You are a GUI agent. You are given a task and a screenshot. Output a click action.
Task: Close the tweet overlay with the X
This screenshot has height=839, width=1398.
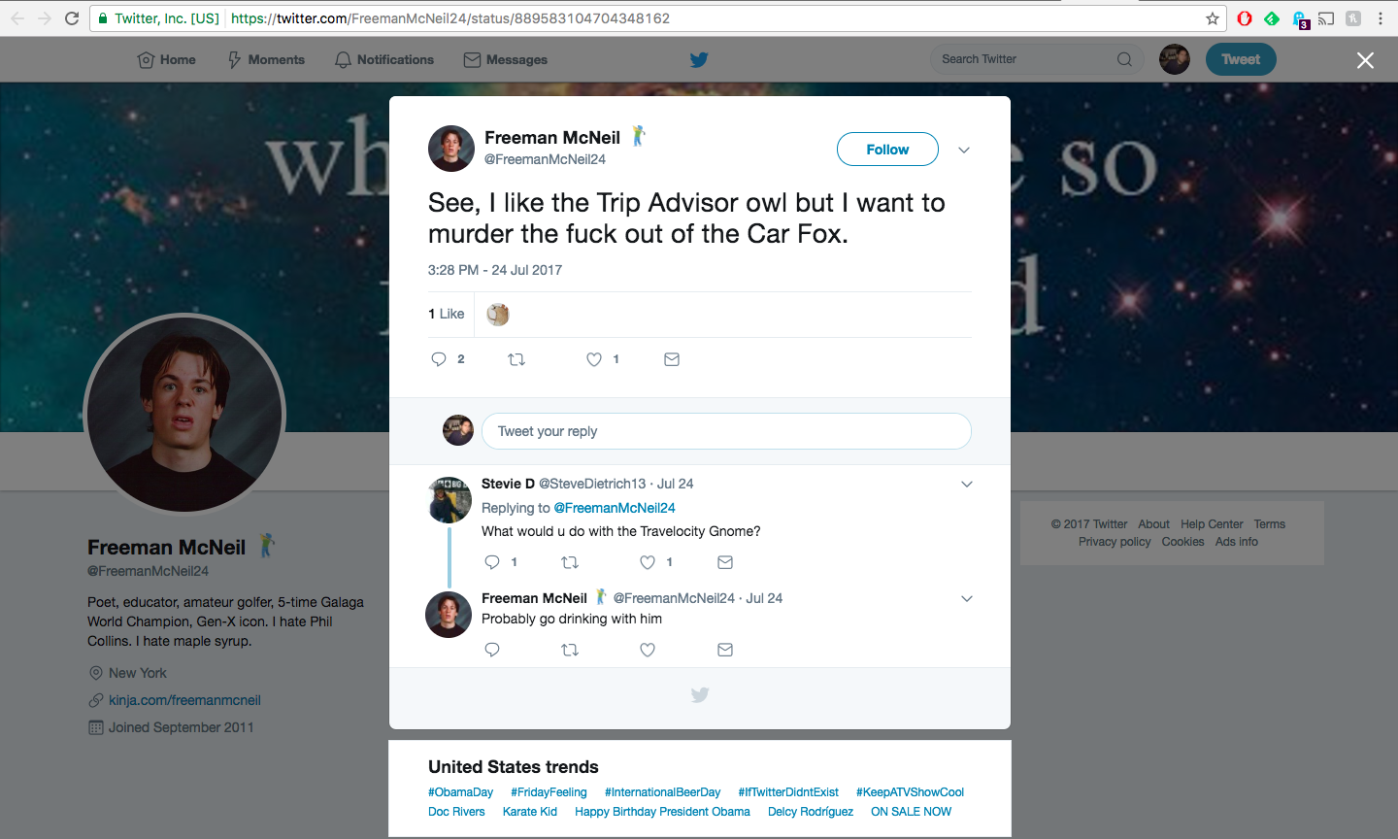click(1365, 60)
